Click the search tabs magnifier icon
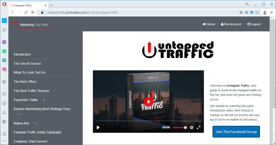The width and height of the screenshot is (276, 145). coord(247,4)
